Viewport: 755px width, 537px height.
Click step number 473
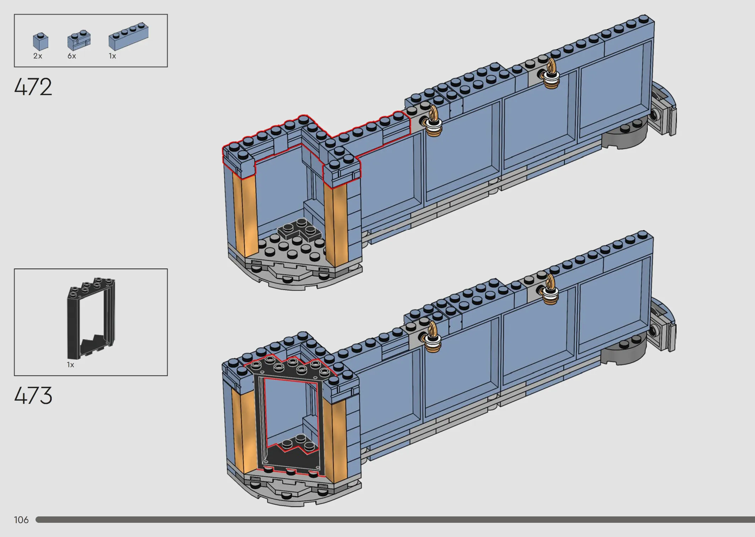33,396
